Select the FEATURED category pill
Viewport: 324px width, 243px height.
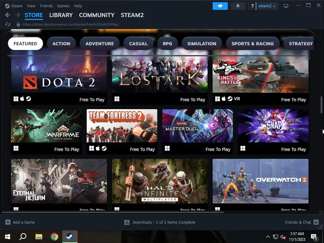(x=25, y=44)
